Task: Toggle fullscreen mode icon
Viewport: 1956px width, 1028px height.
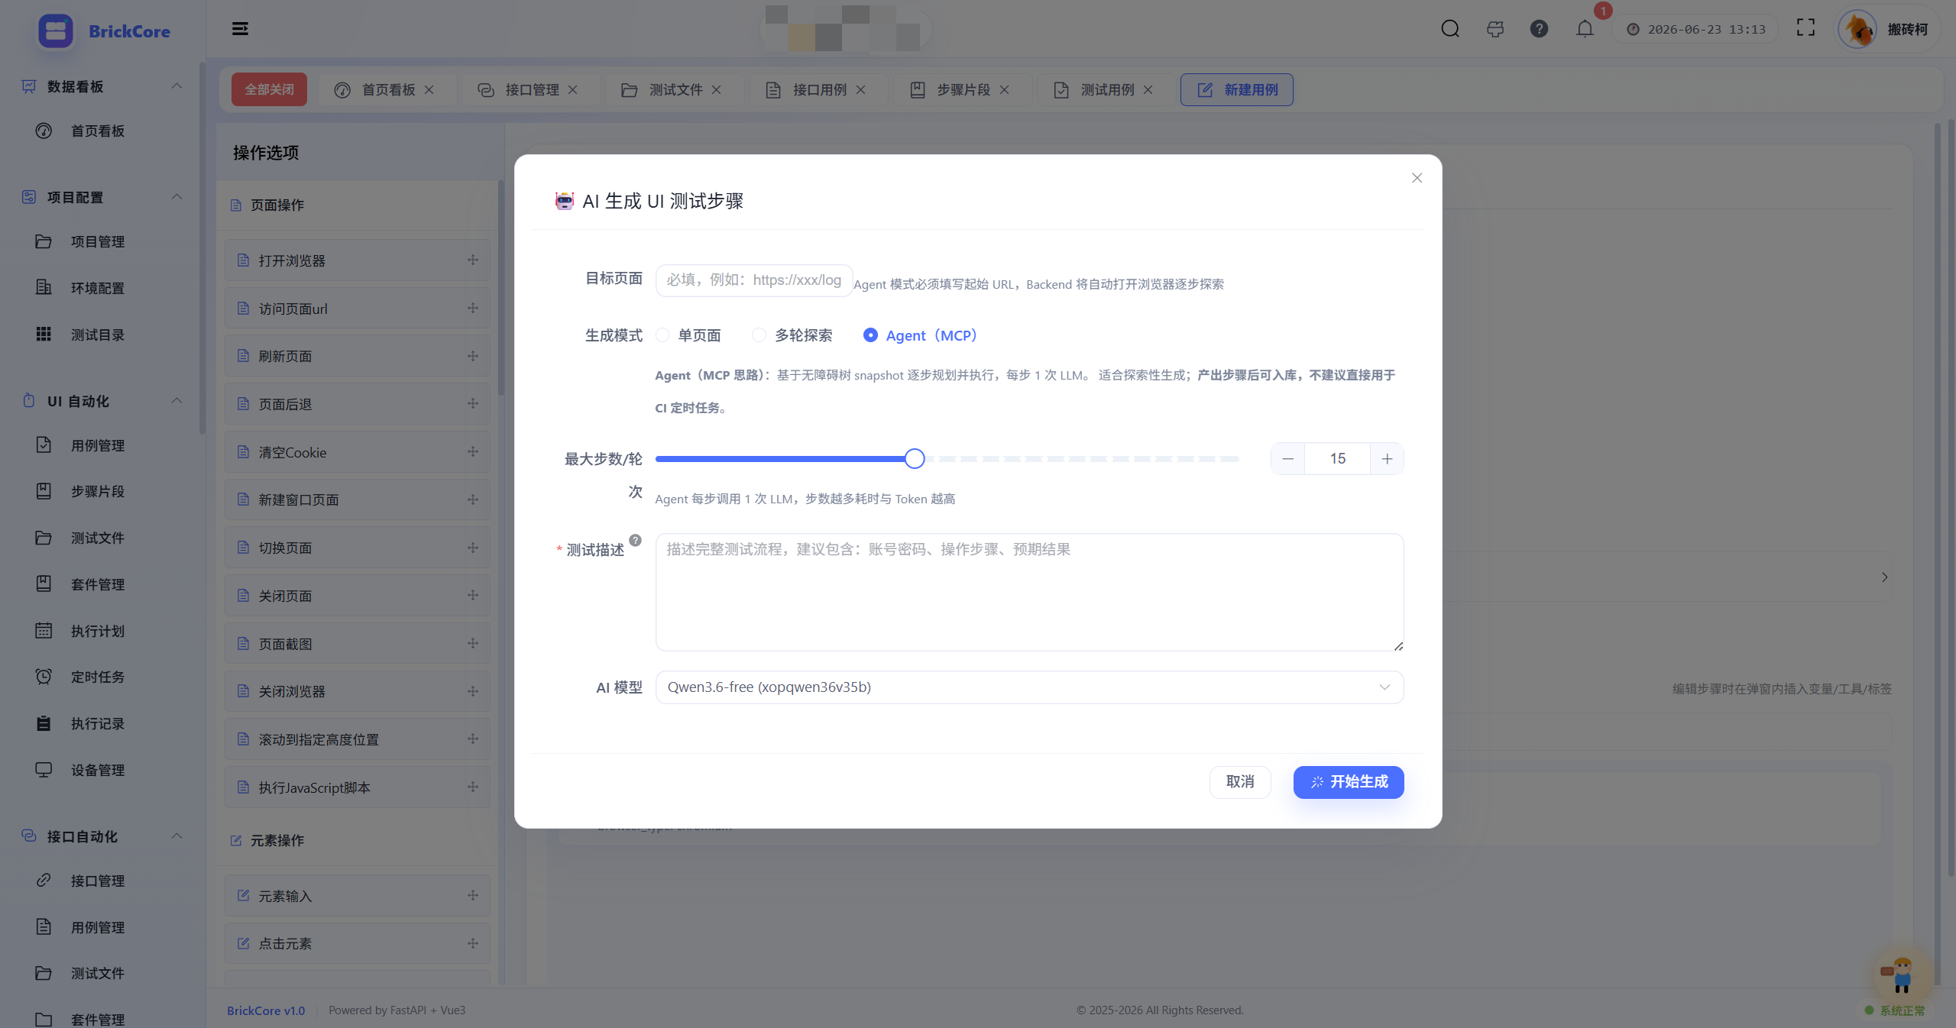Action: 1805,28
